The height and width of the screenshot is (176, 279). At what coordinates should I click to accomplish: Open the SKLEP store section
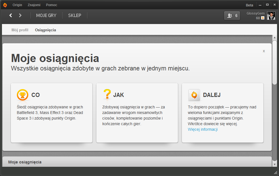pyautogui.click(x=75, y=15)
